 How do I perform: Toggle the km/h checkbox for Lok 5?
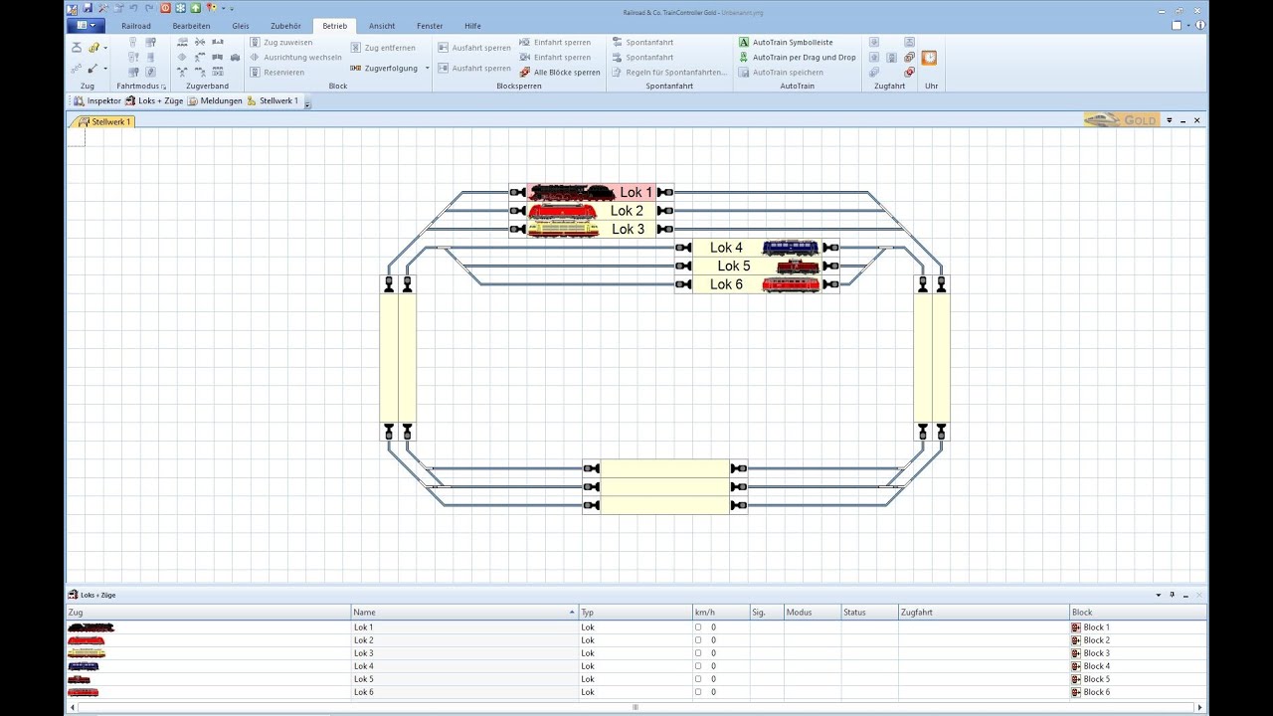pos(698,679)
